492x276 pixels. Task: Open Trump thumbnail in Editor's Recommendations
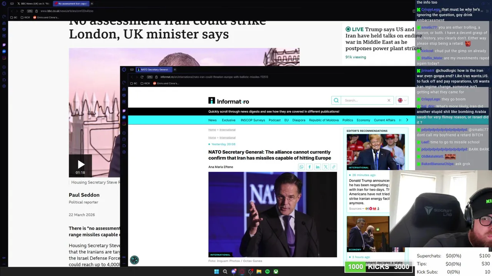[x=376, y=152]
